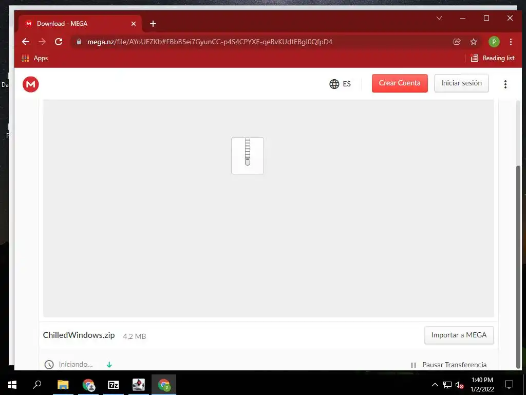
Task: Open a new tab with plus button
Action: (153, 24)
